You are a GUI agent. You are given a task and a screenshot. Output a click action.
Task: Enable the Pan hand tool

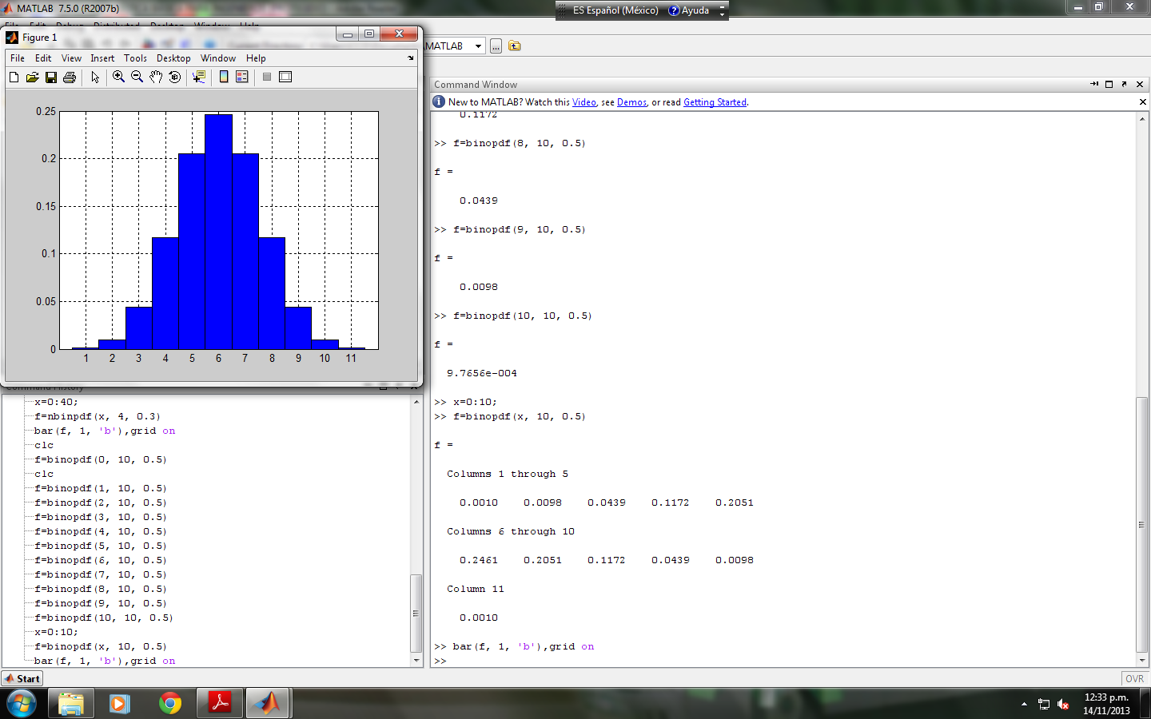156,77
